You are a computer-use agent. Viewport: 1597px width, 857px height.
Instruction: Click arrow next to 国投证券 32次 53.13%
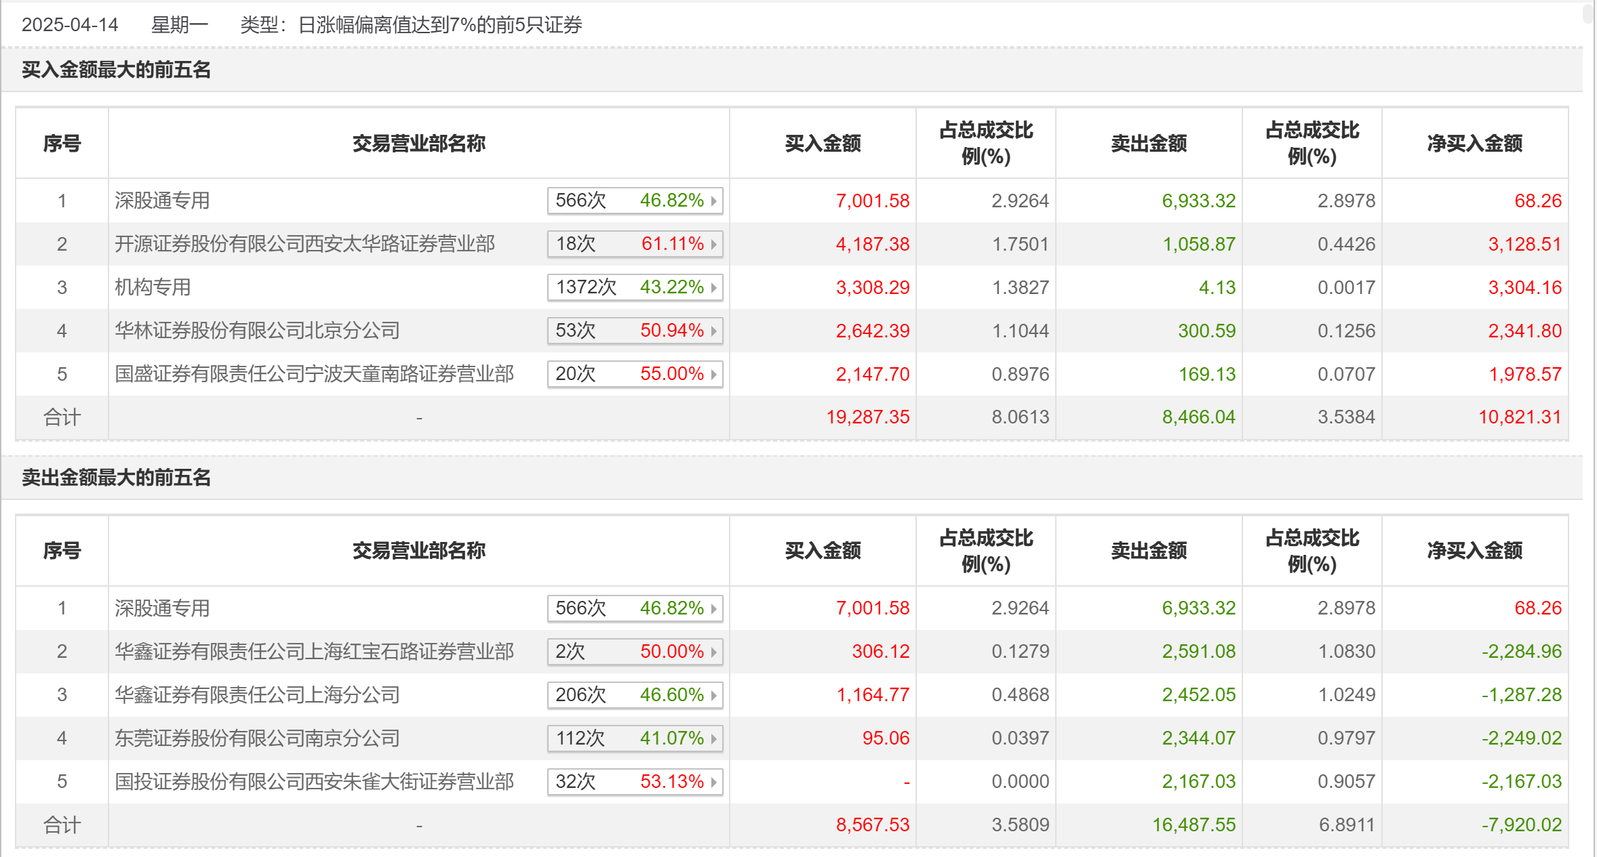pyautogui.click(x=713, y=782)
